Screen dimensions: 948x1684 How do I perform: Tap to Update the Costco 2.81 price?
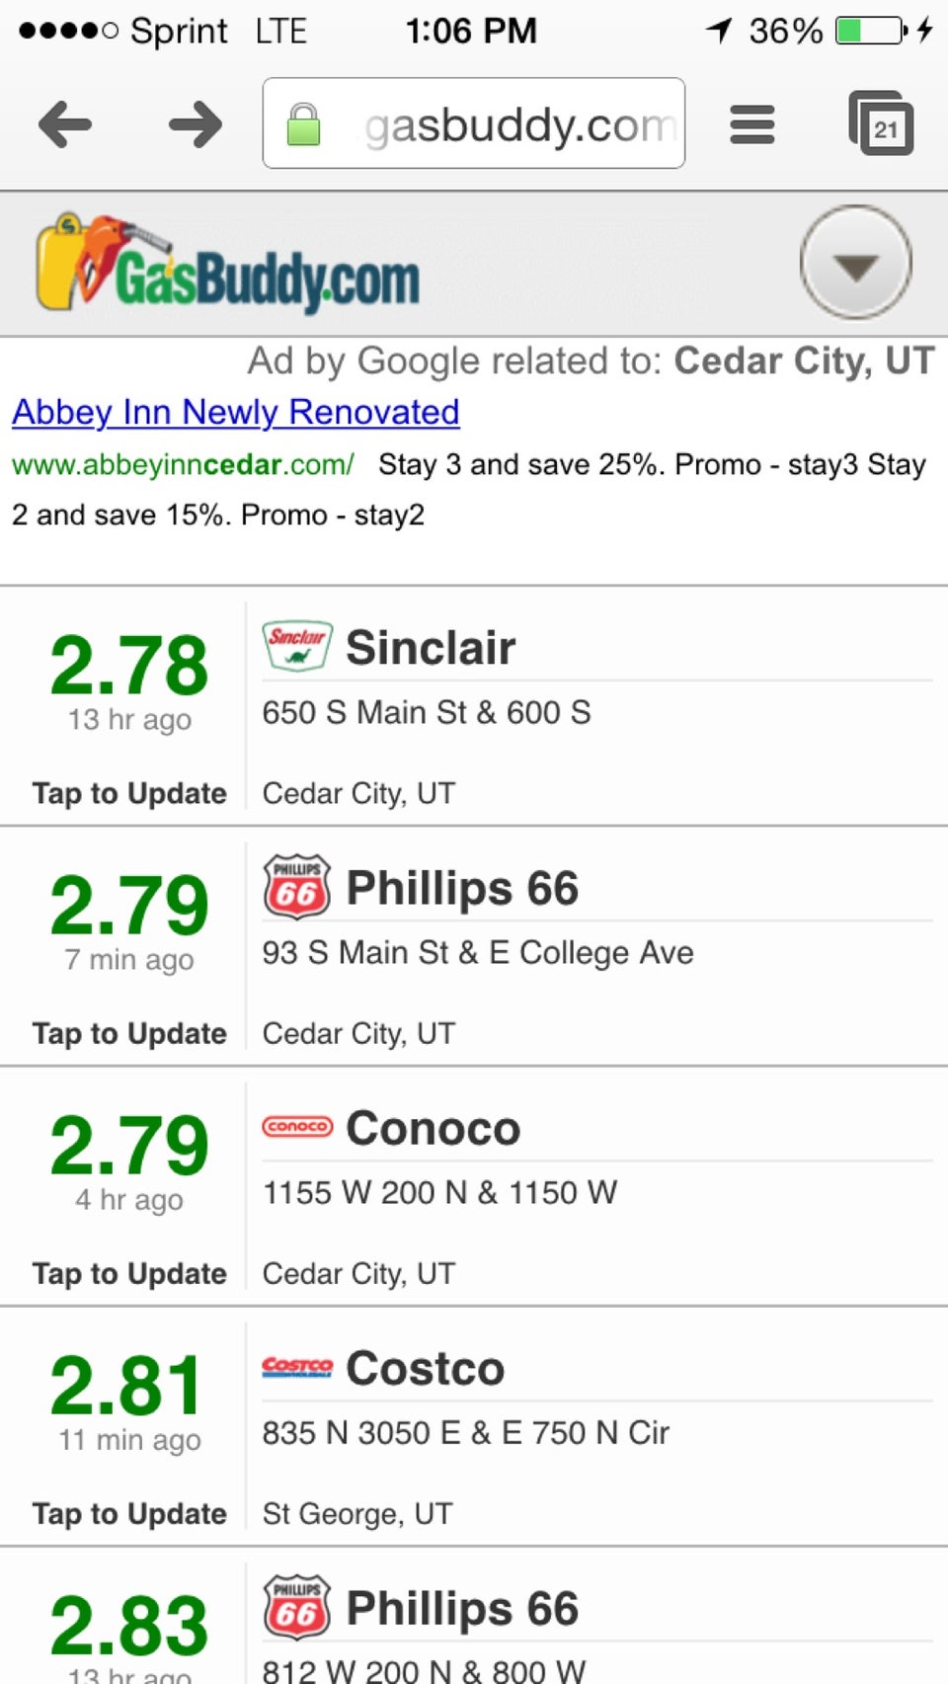[x=129, y=1513]
